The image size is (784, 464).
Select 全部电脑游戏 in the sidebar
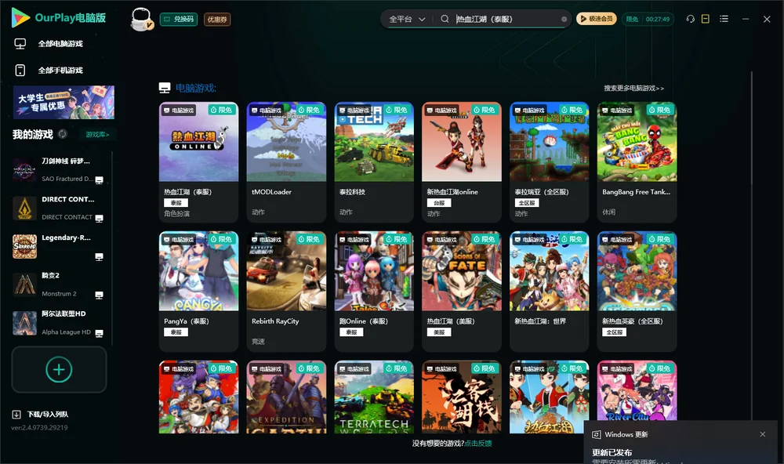[x=60, y=44]
